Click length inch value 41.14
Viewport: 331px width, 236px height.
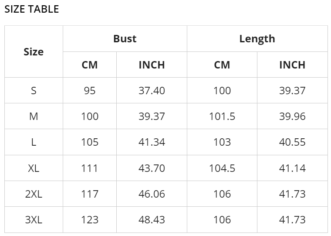[x=292, y=168]
